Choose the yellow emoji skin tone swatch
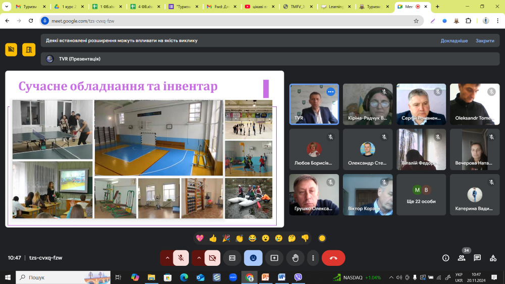 tap(322, 238)
